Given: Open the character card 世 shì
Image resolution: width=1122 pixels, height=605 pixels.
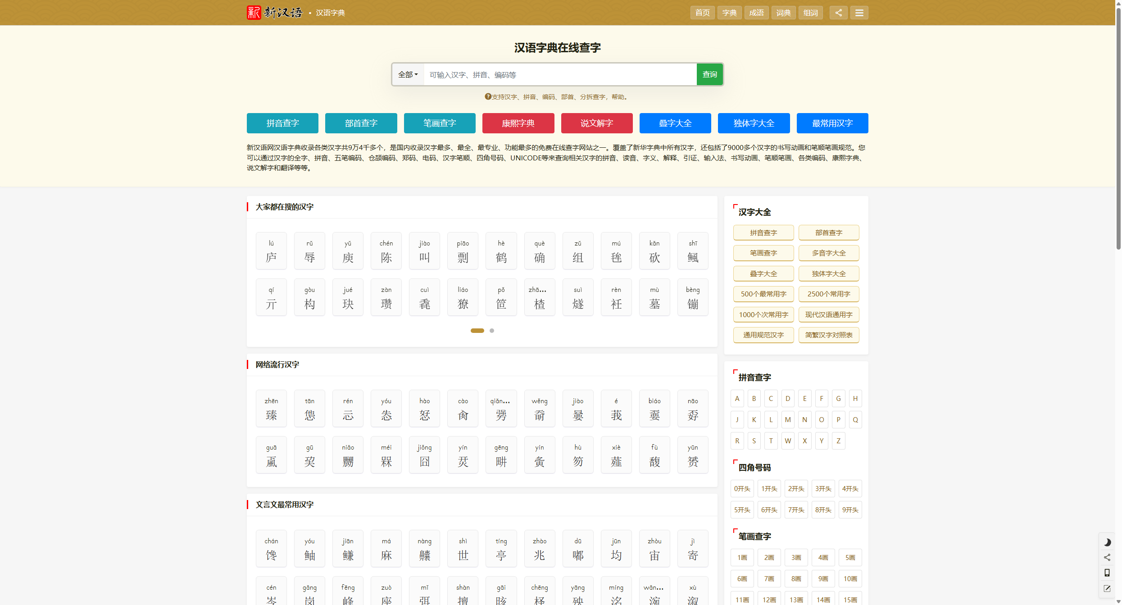Looking at the screenshot, I should click(x=463, y=549).
